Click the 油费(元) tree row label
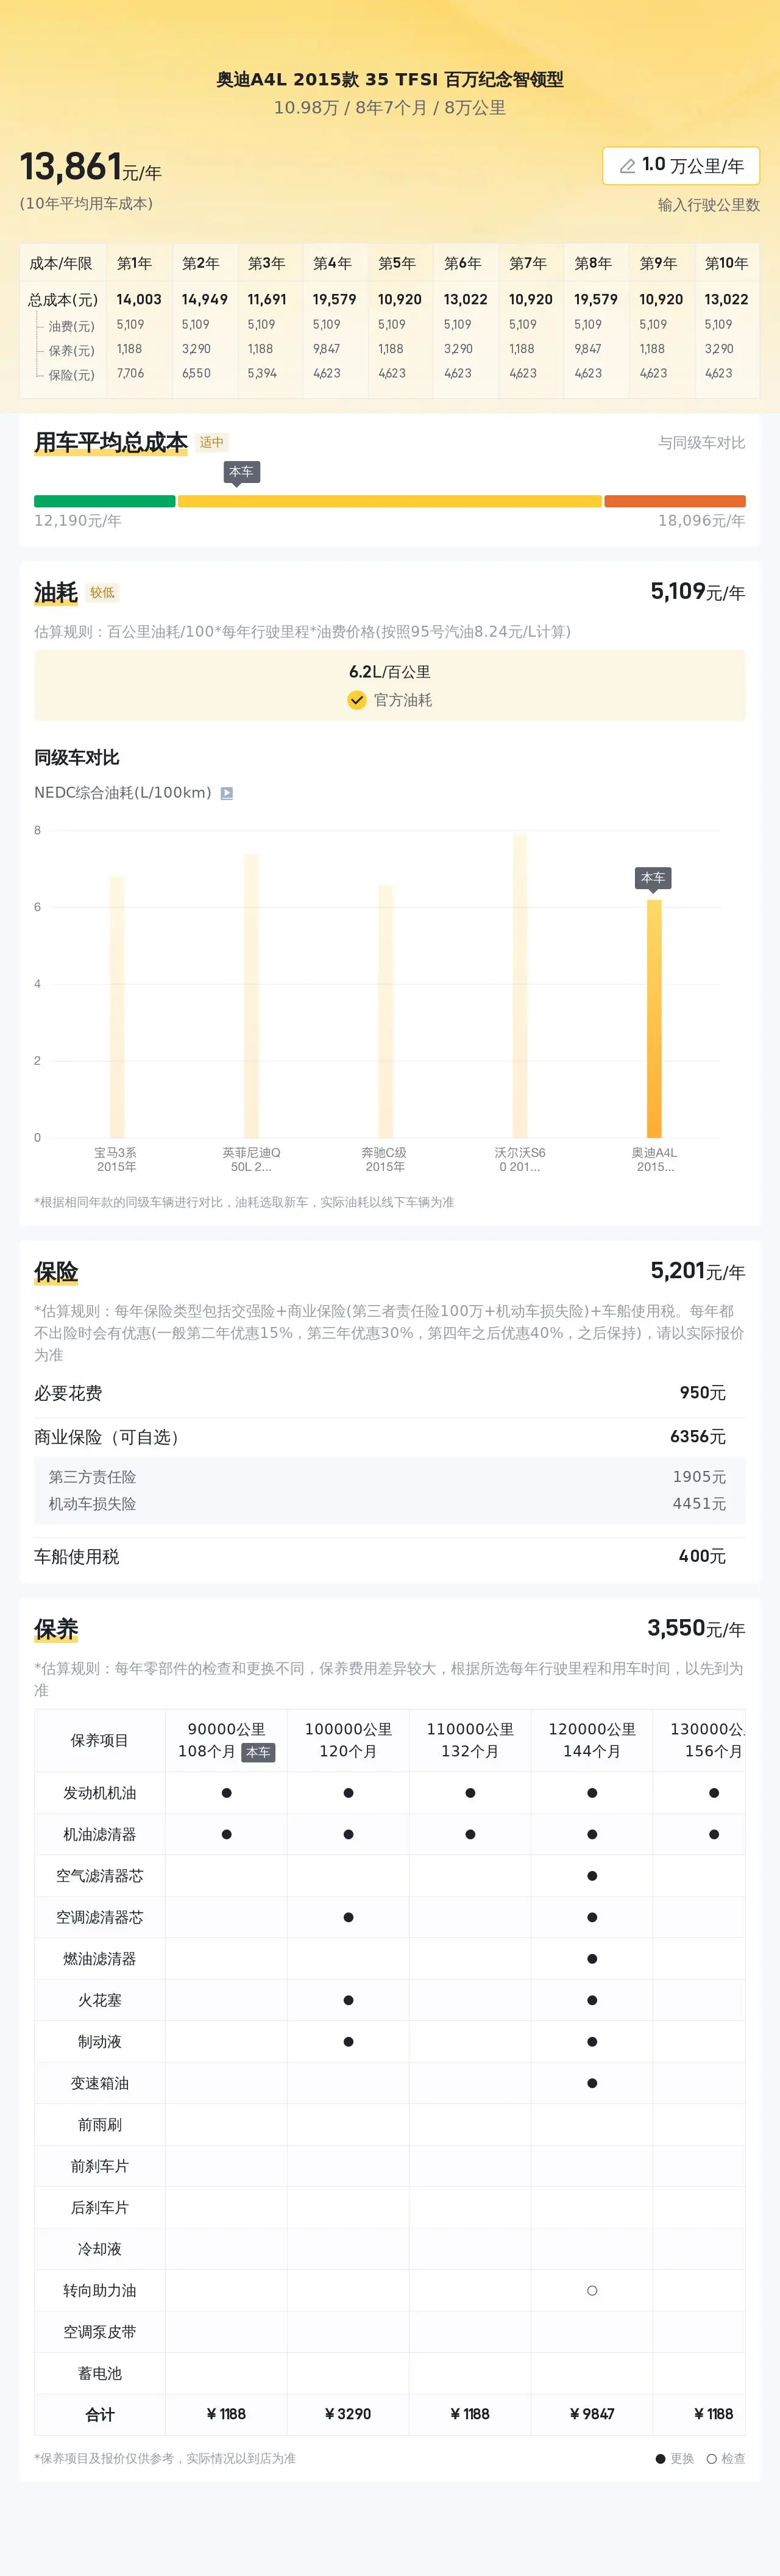This screenshot has width=780, height=2576. [x=71, y=326]
